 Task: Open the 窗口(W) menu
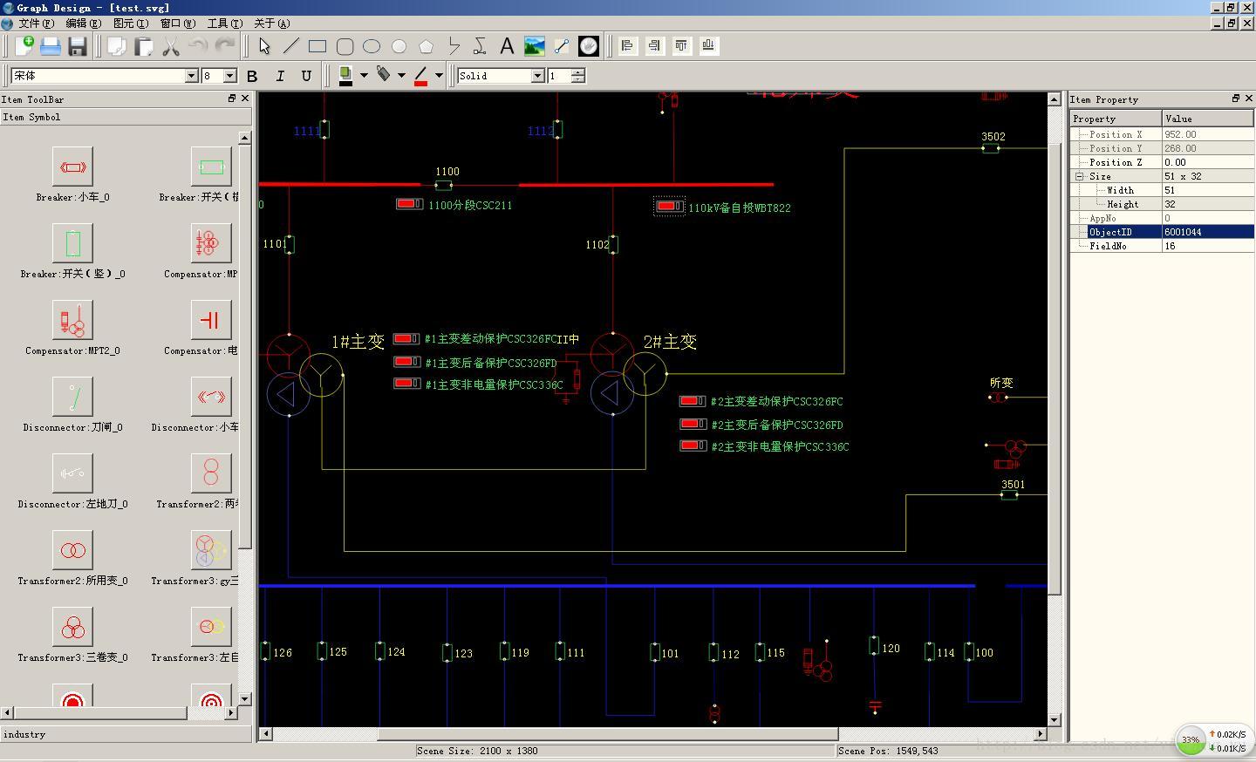(177, 24)
